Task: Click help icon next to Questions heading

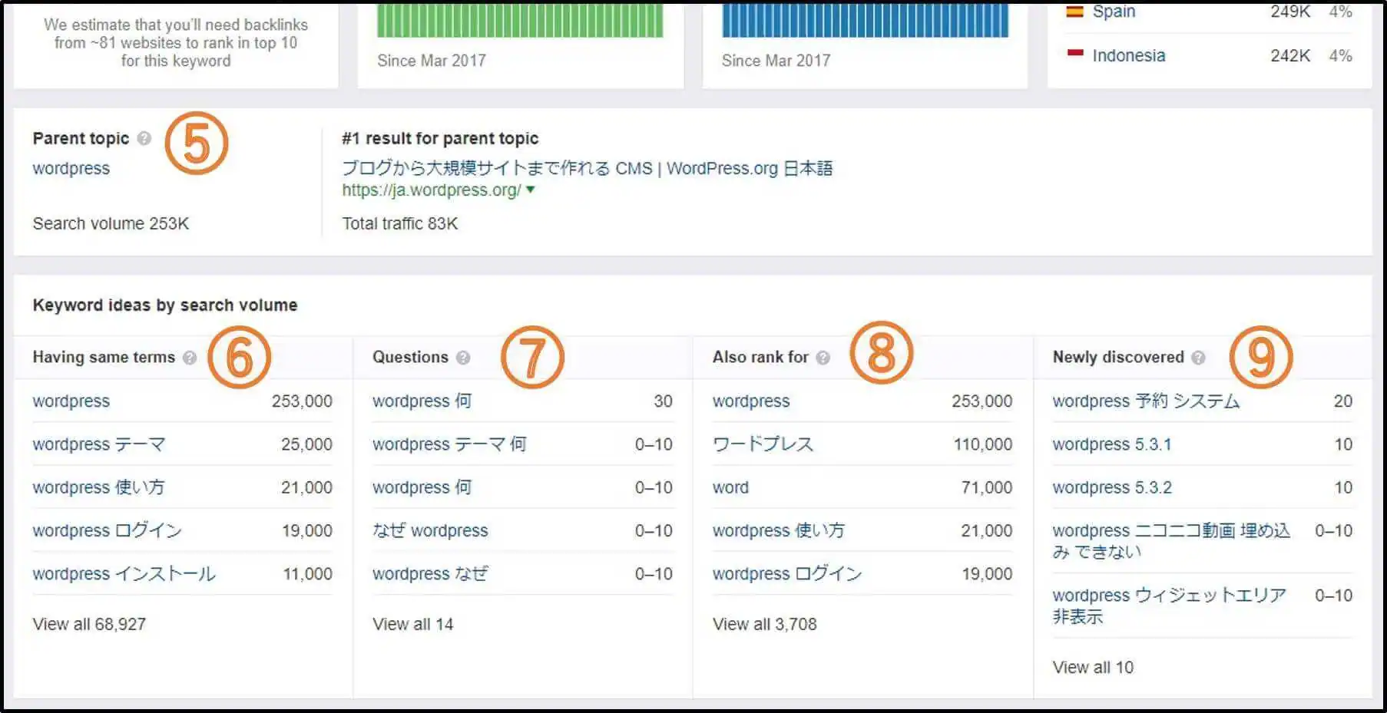Action: 462,358
